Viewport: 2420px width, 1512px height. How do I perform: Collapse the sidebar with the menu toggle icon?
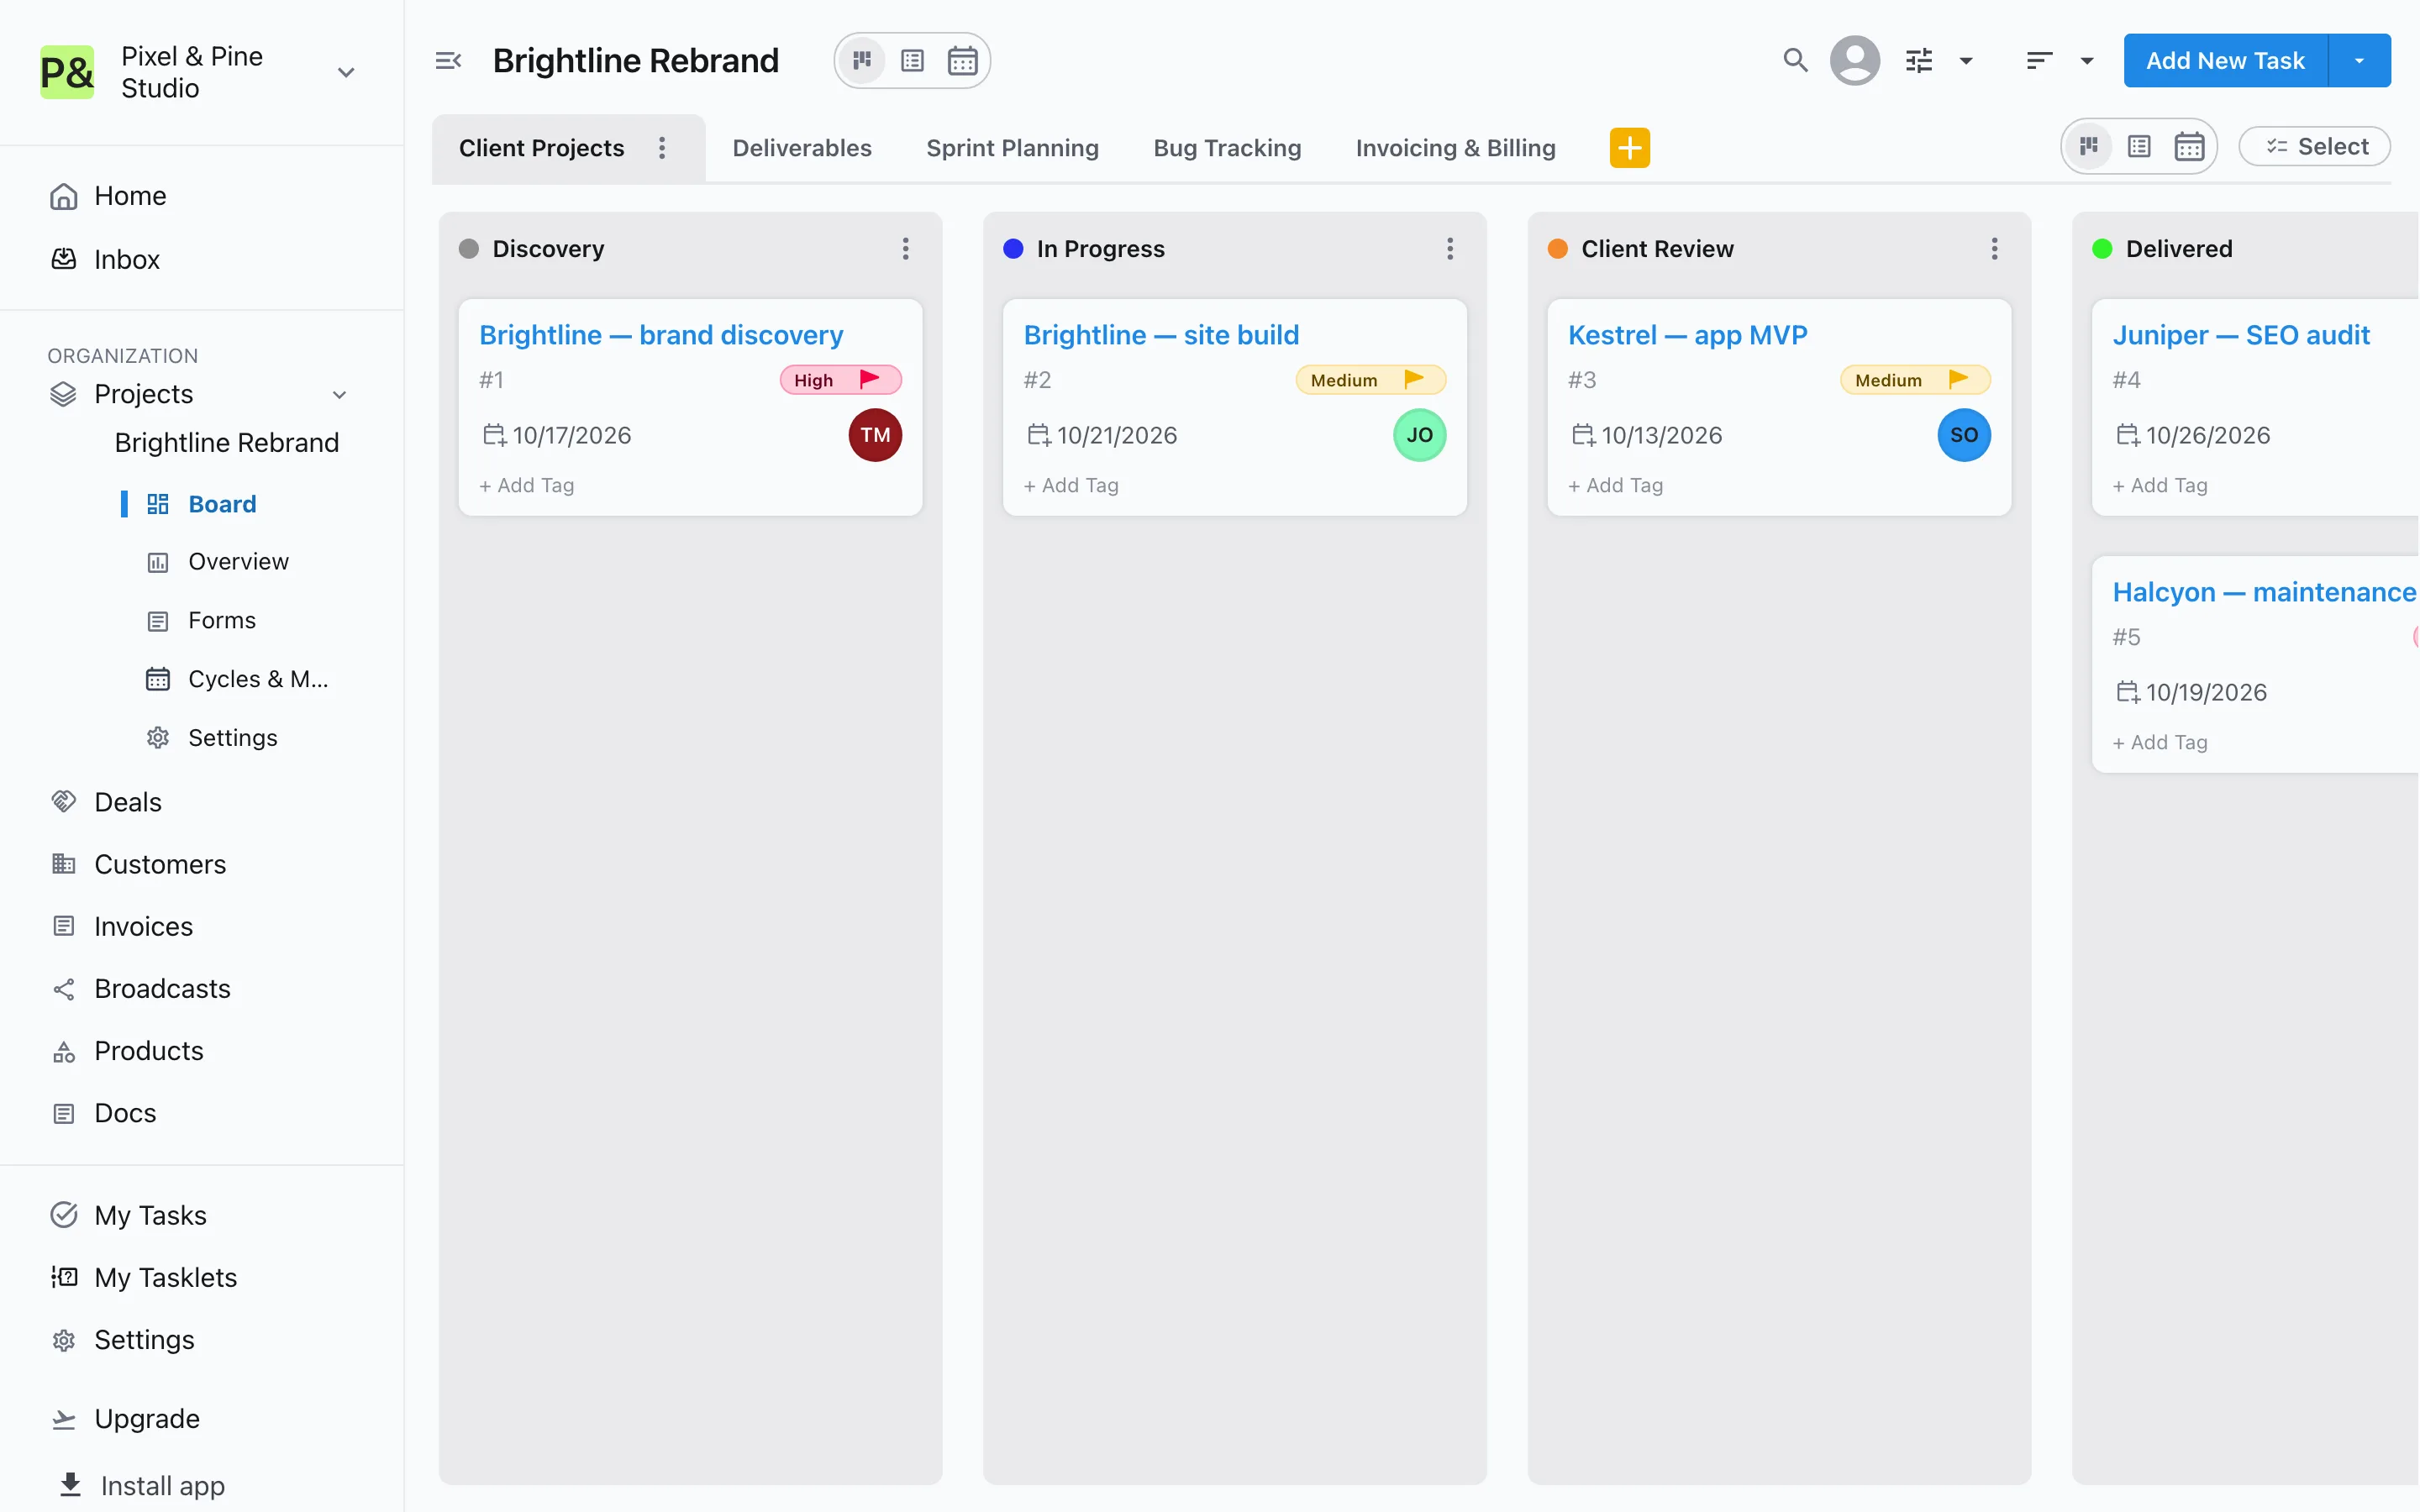point(448,61)
